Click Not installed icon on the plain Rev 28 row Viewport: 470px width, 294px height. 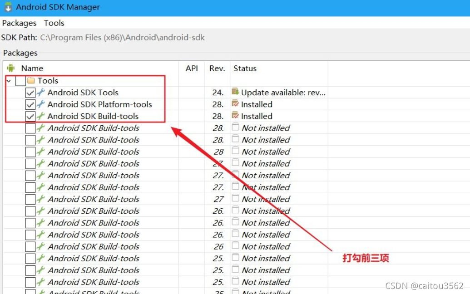pos(236,151)
